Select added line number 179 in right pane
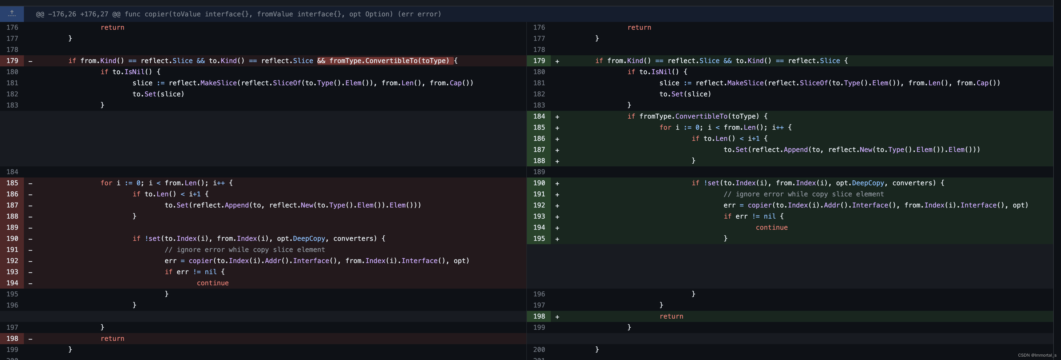Image resolution: width=1061 pixels, height=360 pixels. (x=539, y=61)
